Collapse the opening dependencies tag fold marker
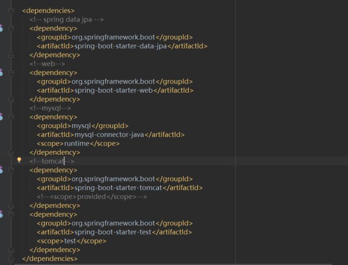This screenshot has height=265, width=348. pyautogui.click(x=11, y=11)
